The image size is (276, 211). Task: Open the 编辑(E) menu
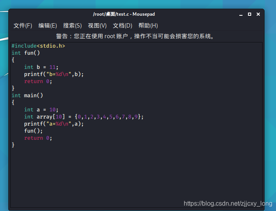[48, 26]
